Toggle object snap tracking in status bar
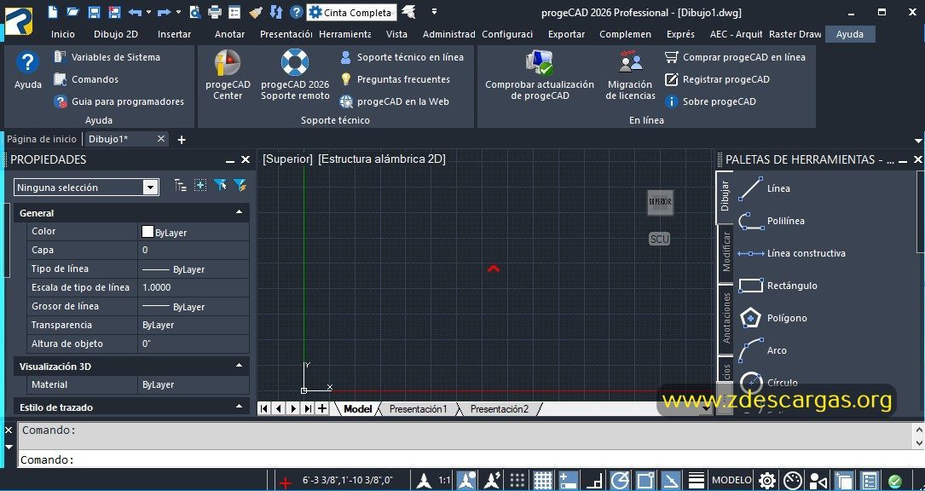925x491 pixels. [x=671, y=481]
